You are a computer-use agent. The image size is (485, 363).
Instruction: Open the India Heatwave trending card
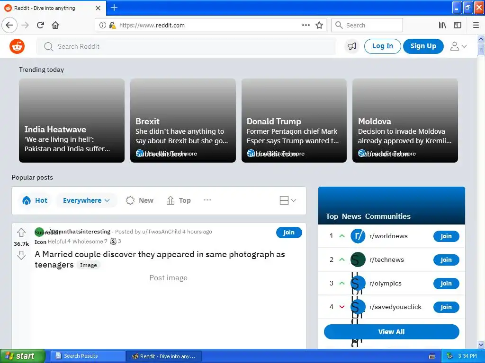click(x=72, y=121)
